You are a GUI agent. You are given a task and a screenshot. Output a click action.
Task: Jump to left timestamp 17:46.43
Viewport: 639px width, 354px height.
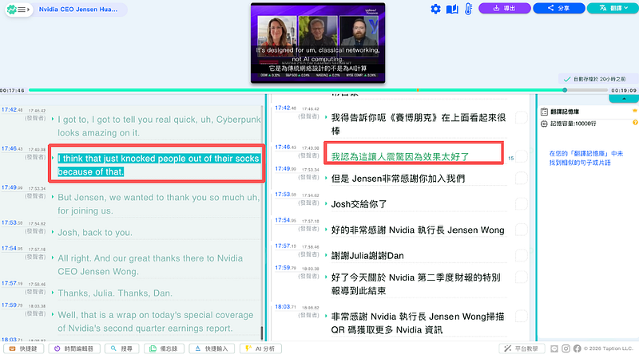12,148
